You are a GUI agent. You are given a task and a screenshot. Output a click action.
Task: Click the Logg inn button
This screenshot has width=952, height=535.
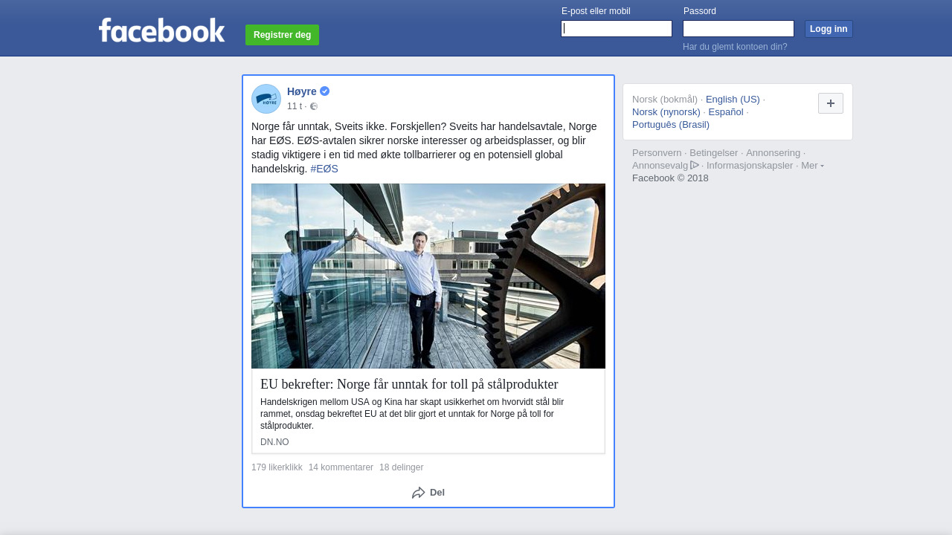click(829, 29)
